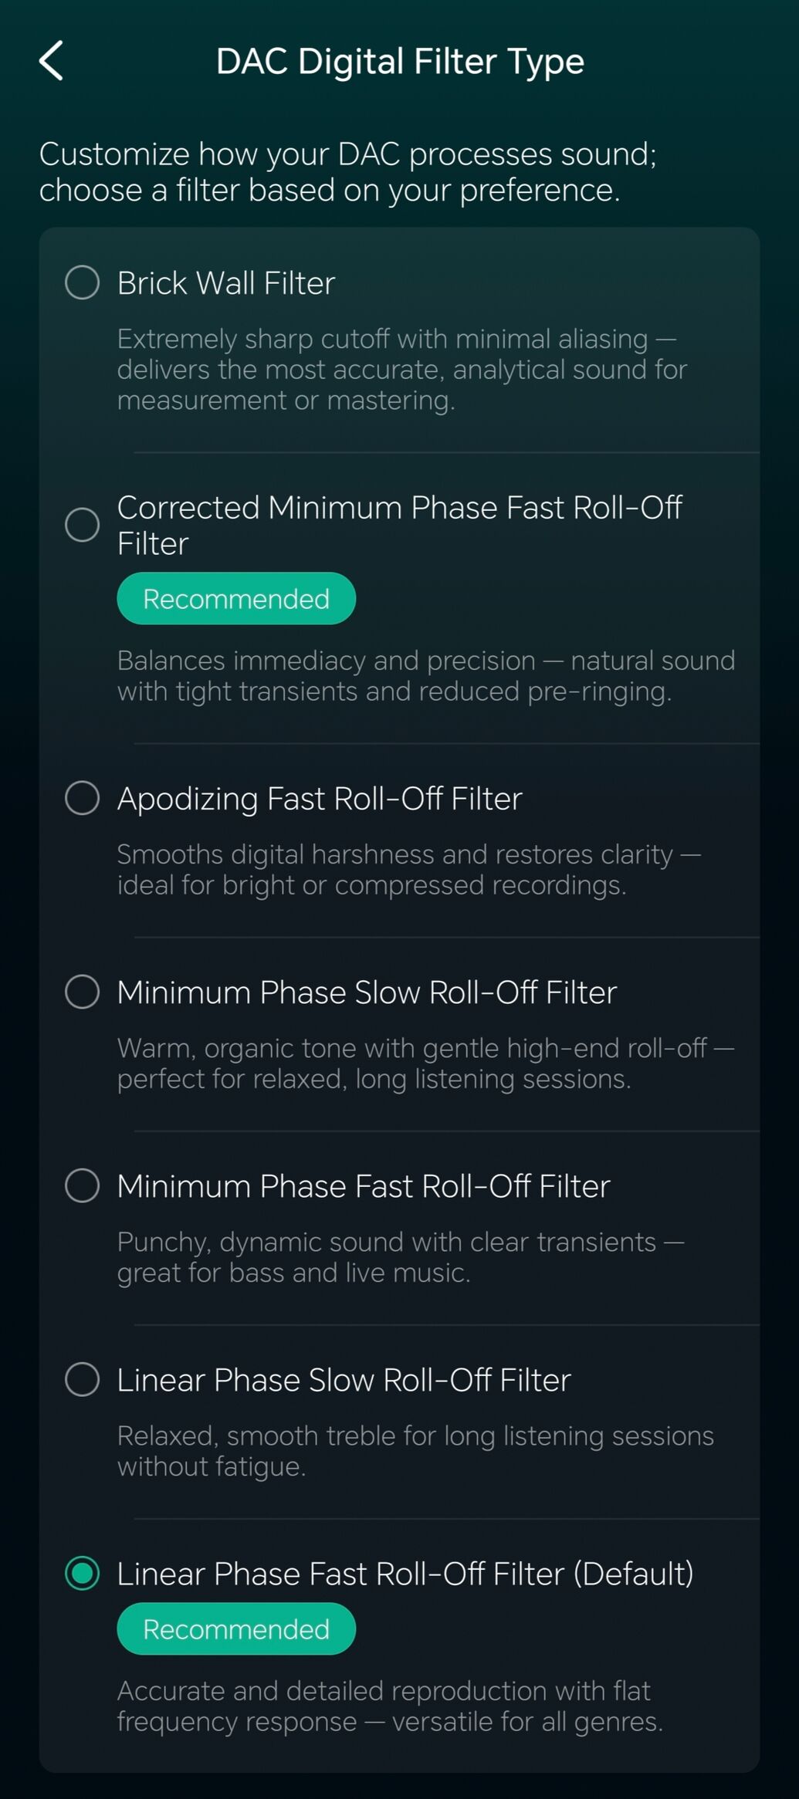The height and width of the screenshot is (1799, 799).
Task: Select the Brick Wall Filter radio button
Action: point(83,282)
